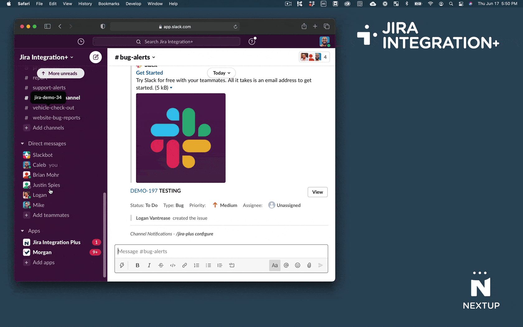The height and width of the screenshot is (327, 523).
Task: Open the Jira Integration+ workspace menu
Action: point(46,57)
